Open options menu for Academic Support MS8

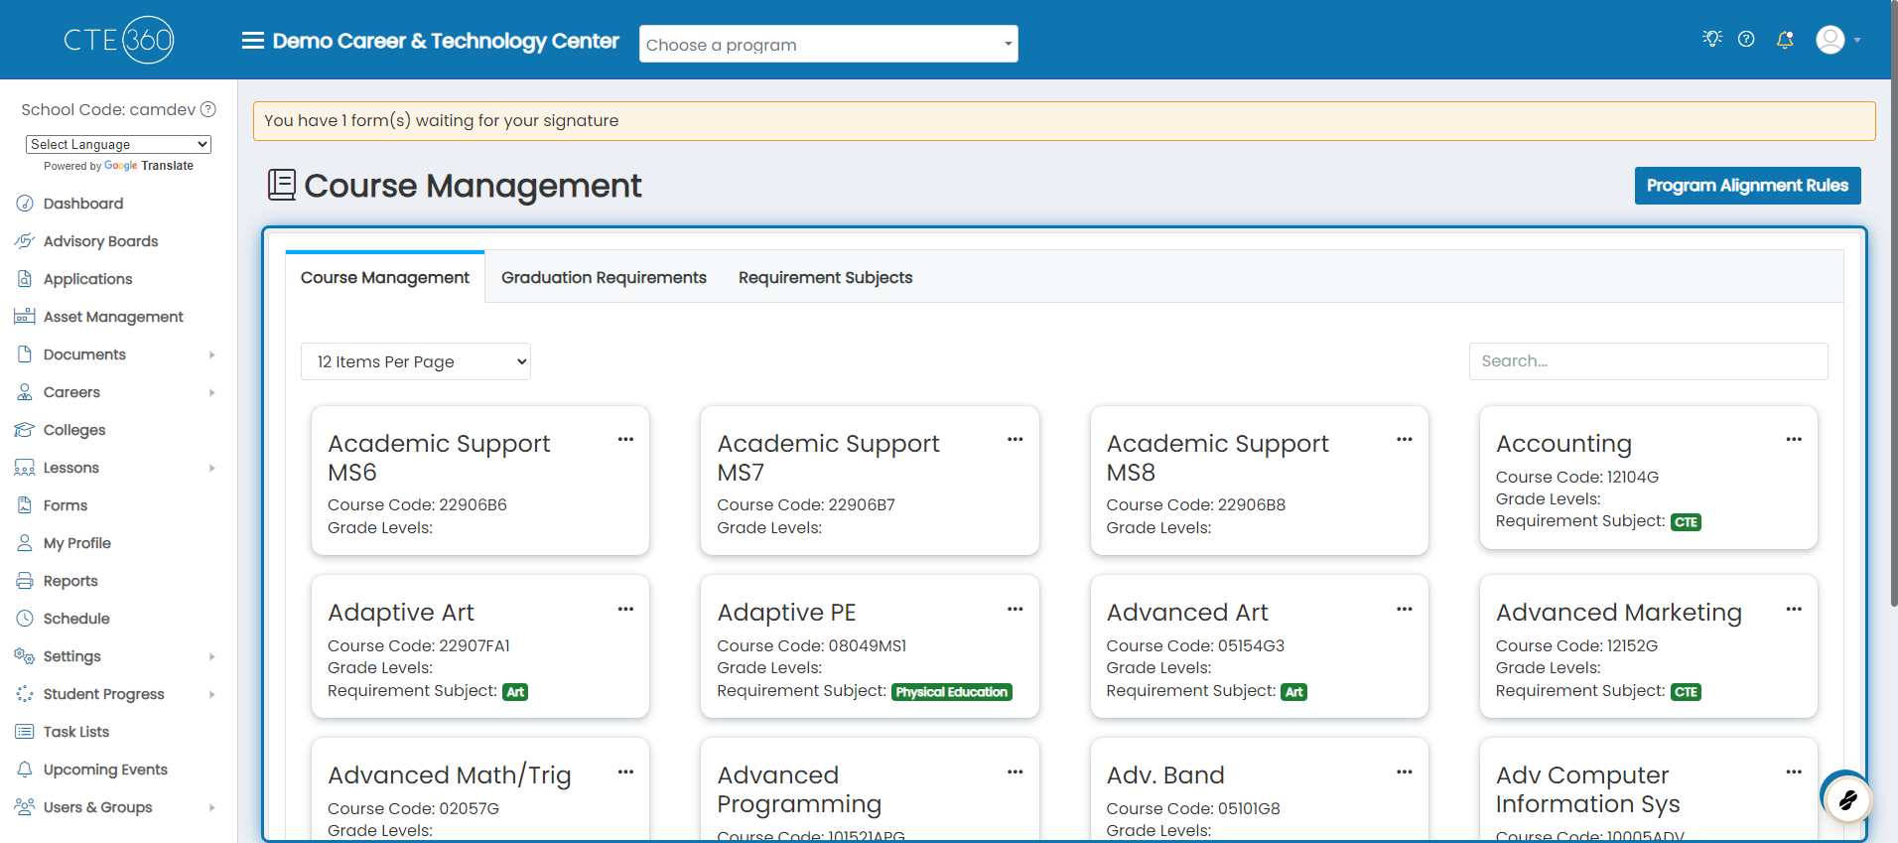click(1404, 439)
